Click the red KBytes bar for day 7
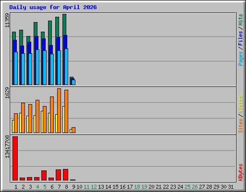The width and height of the screenshot is (246, 192). click(58, 175)
